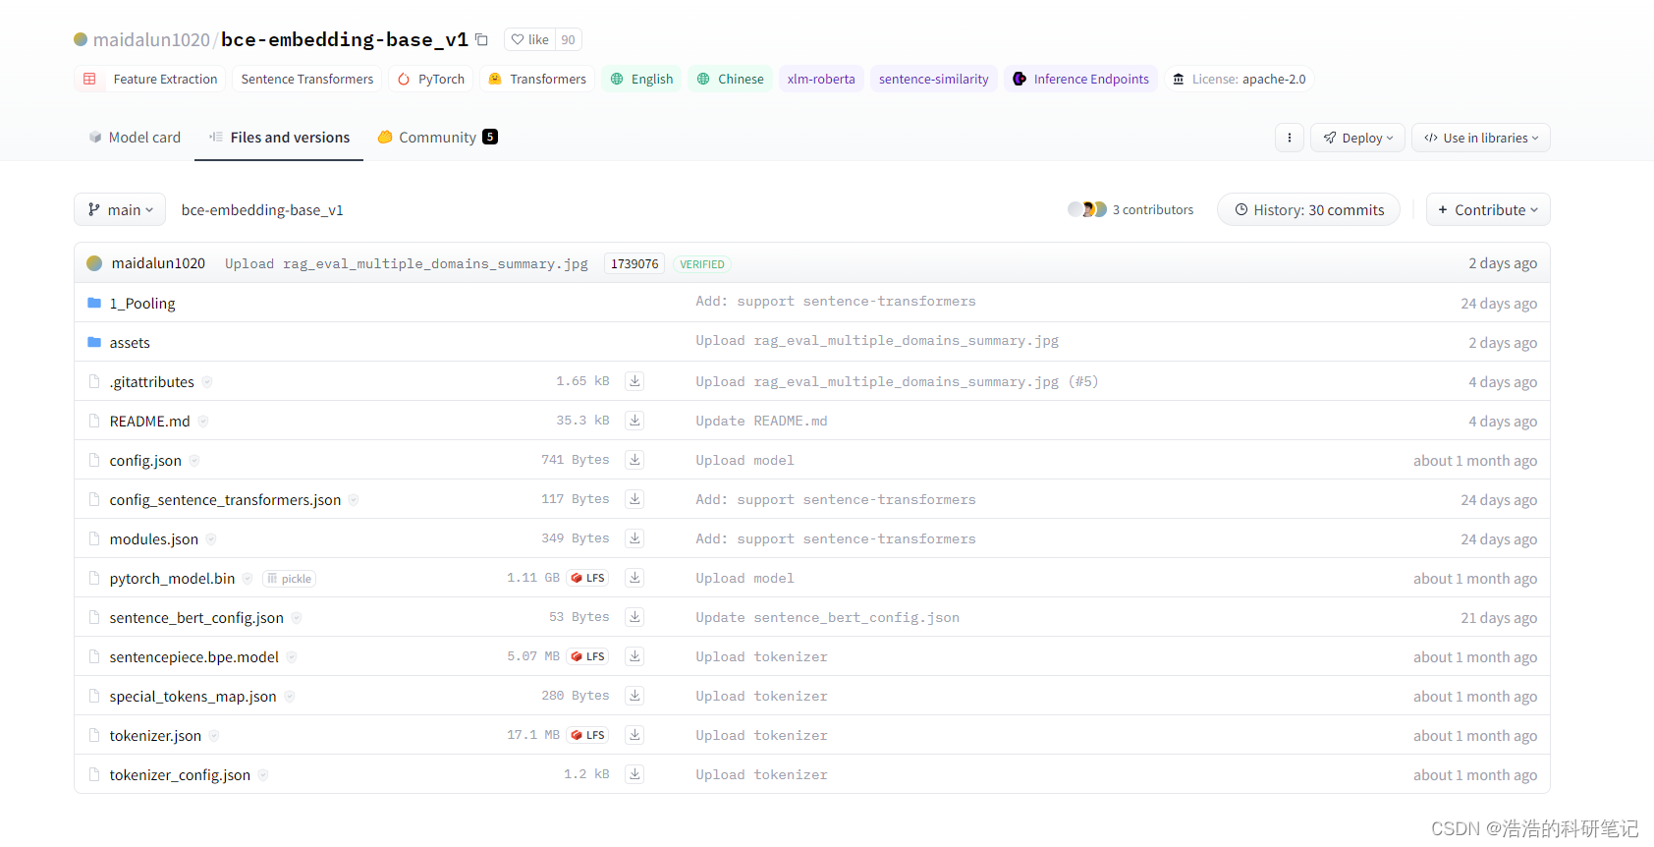This screenshot has width=1654, height=847.
Task: Click the assets folder icon
Action: coord(94,342)
